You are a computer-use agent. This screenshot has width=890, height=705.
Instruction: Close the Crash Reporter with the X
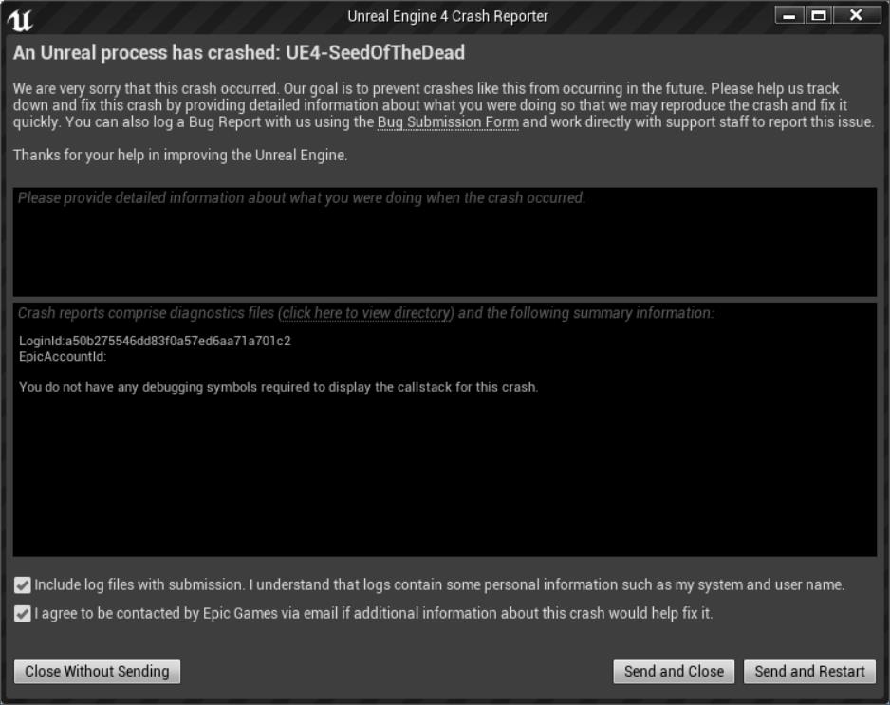click(x=856, y=15)
